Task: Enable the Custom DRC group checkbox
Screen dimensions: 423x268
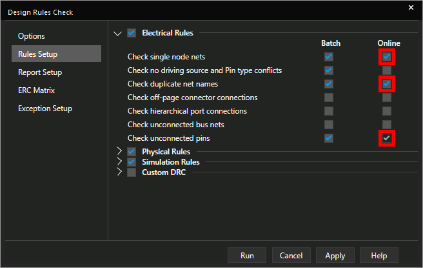Action: (x=132, y=172)
